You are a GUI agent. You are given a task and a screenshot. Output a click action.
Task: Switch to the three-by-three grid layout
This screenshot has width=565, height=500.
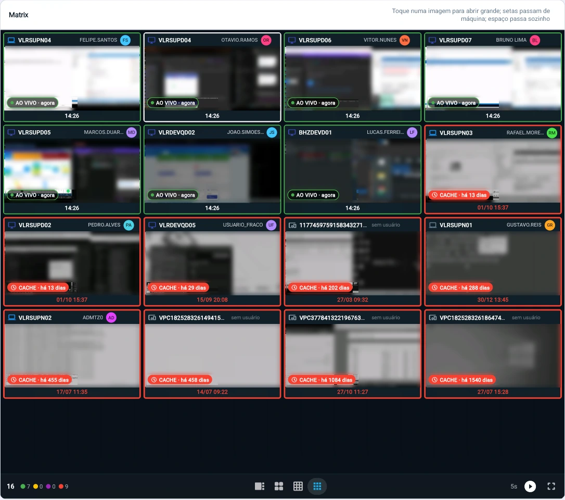pos(298,486)
